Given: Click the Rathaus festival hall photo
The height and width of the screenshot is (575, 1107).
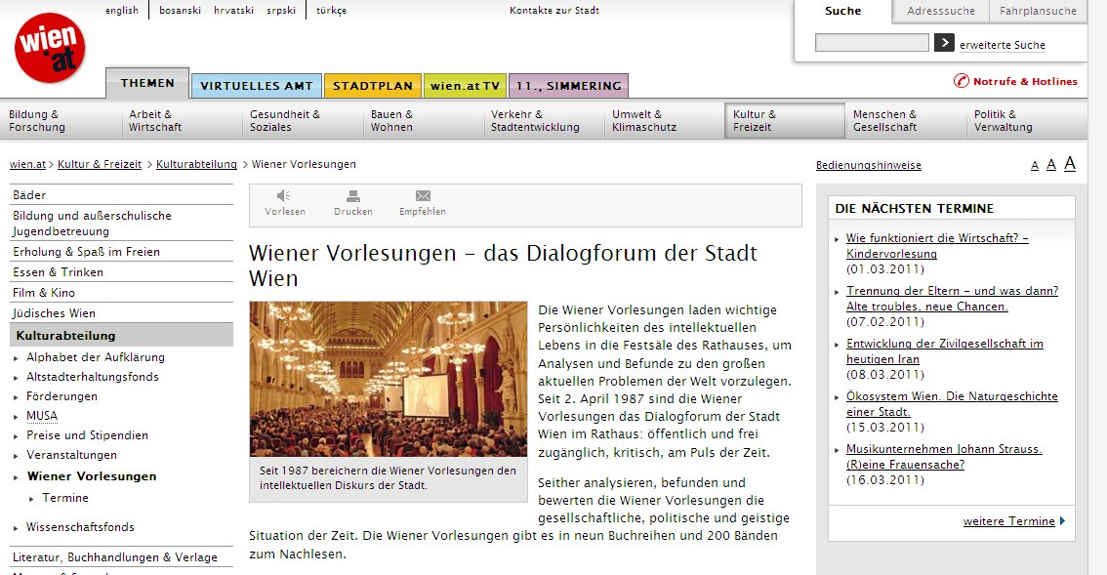Looking at the screenshot, I should (388, 379).
